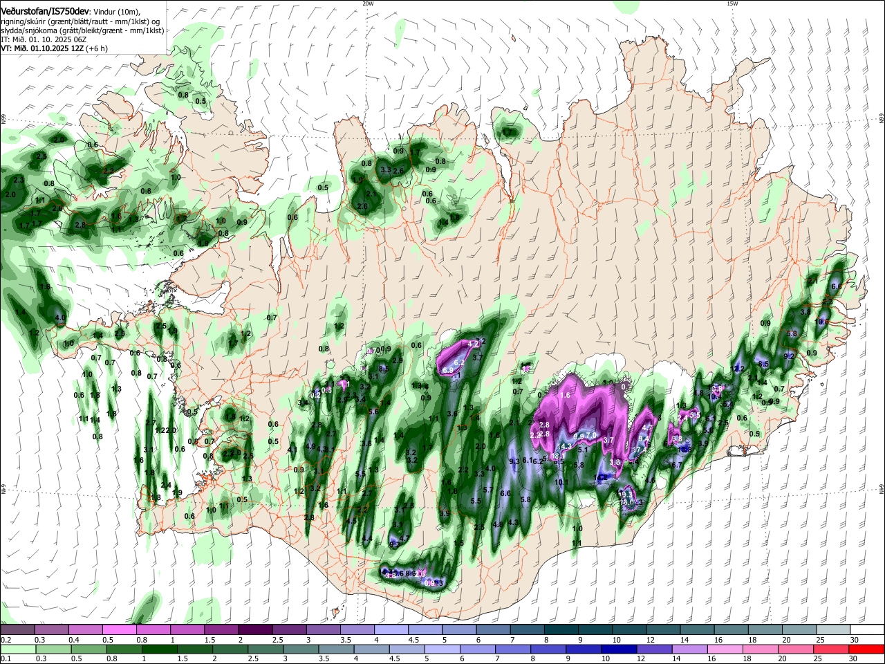Click the 9.3 precipitation value on map
This screenshot has height=664, width=885.
(x=514, y=461)
